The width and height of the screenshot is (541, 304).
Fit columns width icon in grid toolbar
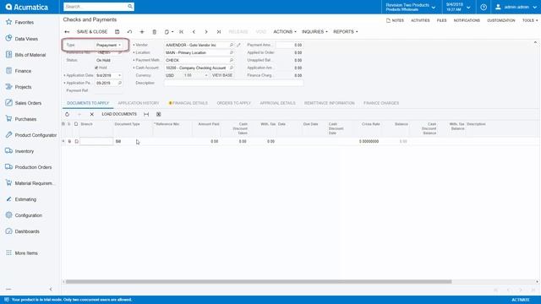[146, 114]
